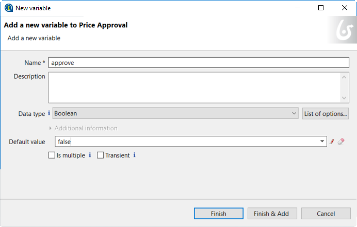Viewport: 357px width, 227px height.
Task: Maximize the New variable window
Action: click(321, 8)
